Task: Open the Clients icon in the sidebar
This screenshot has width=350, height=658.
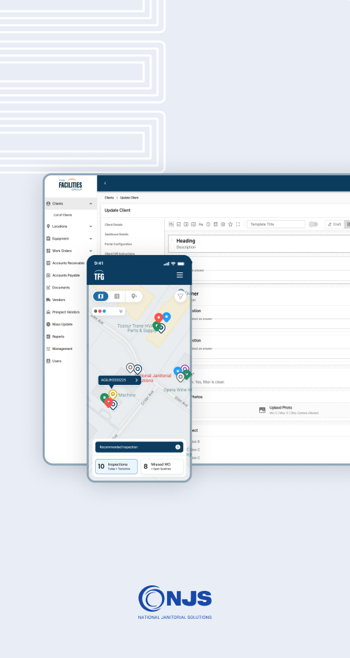Action: point(48,203)
